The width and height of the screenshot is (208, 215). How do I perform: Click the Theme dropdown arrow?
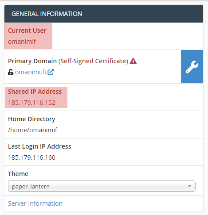189,186
